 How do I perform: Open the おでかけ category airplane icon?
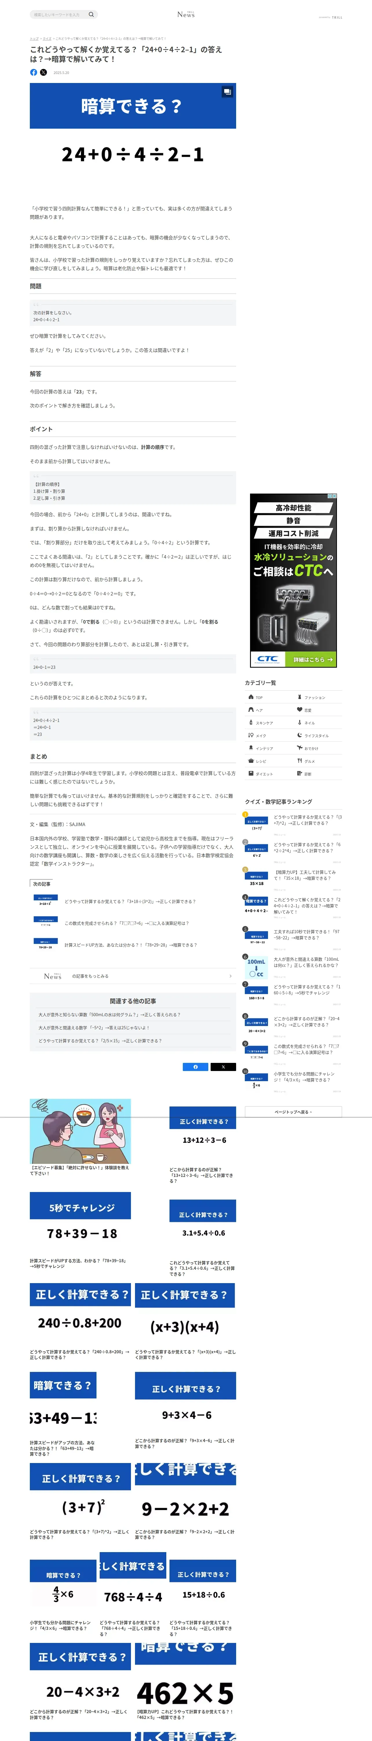click(x=300, y=748)
